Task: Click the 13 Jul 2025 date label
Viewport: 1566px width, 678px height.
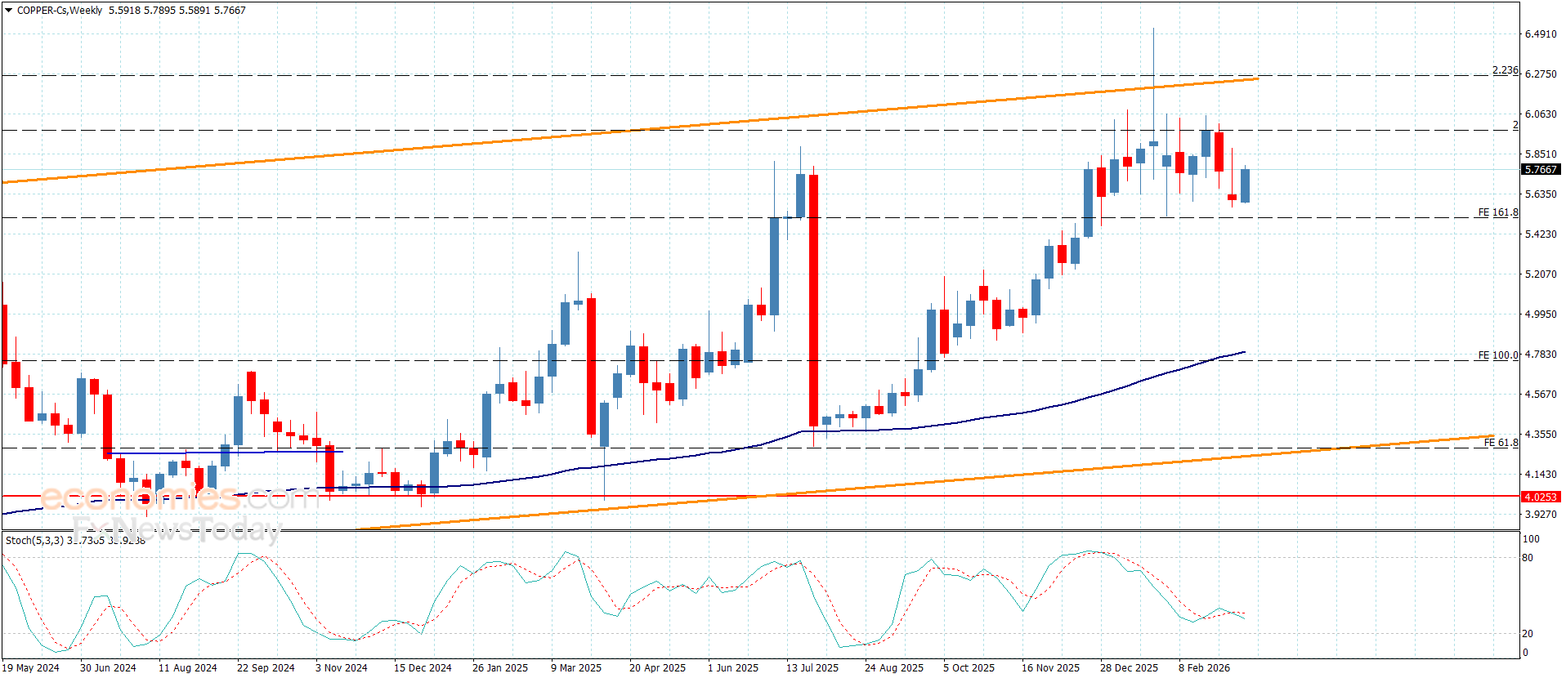Action: point(812,668)
